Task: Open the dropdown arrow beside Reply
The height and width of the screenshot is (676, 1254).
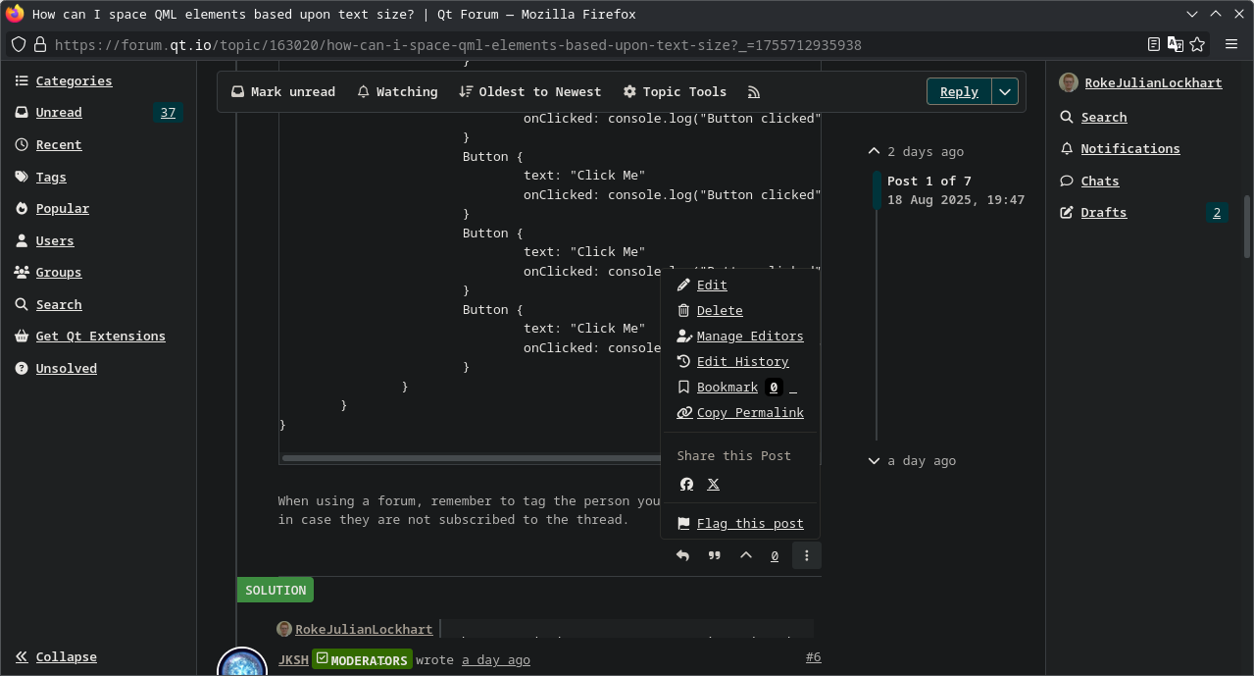Action: coord(1005,91)
